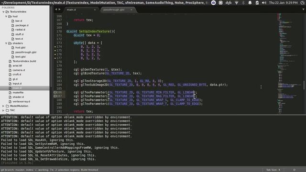Open gl.d file
The image size is (306, 172).
pyautogui.click(x=15, y=79)
